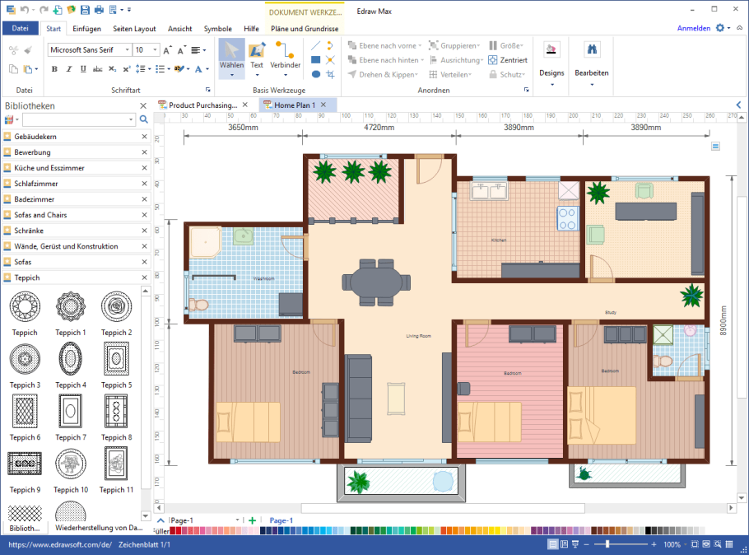This screenshot has width=749, height=555.
Task: Toggle bold formatting
Action: point(55,69)
